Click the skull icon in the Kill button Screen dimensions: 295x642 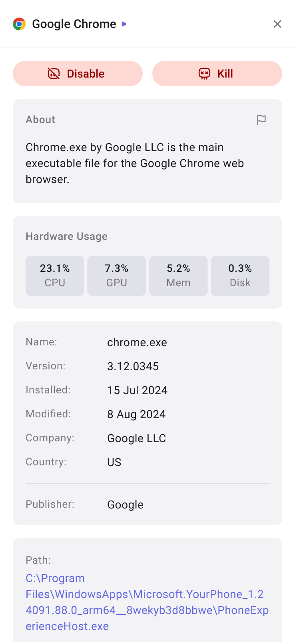click(x=204, y=74)
